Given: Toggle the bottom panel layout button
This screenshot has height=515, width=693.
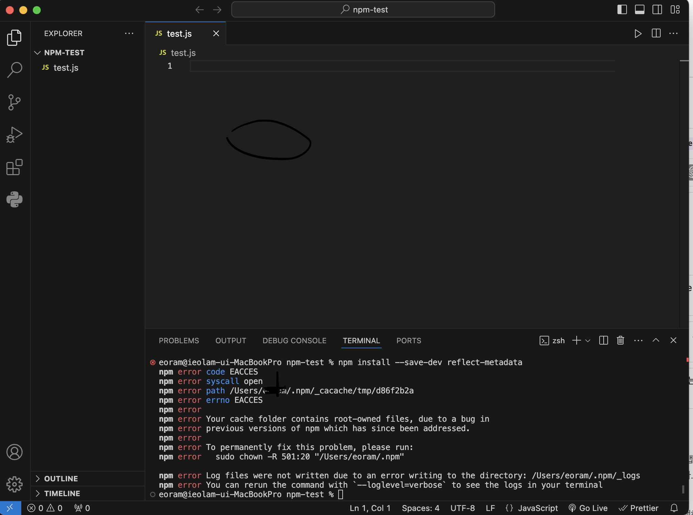Looking at the screenshot, I should pyautogui.click(x=640, y=9).
